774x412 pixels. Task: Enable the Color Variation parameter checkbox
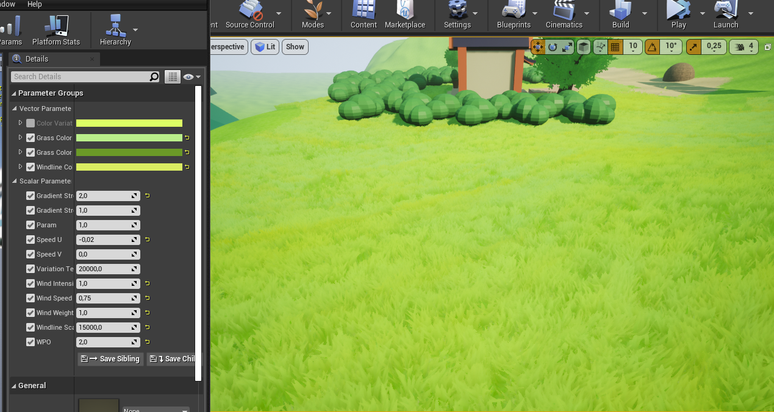coord(30,123)
